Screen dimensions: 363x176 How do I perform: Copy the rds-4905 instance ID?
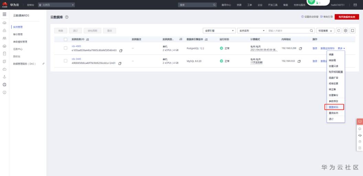121,50
